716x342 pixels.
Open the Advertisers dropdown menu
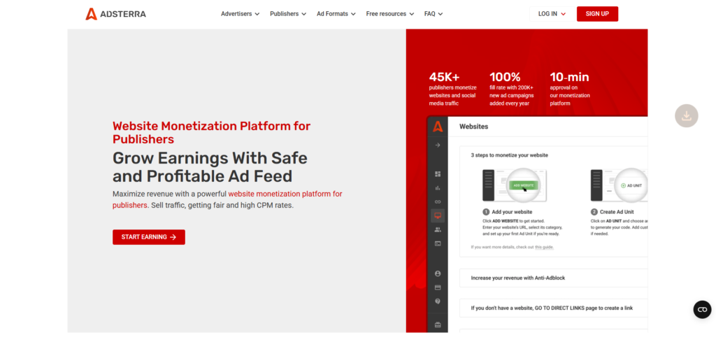click(241, 14)
